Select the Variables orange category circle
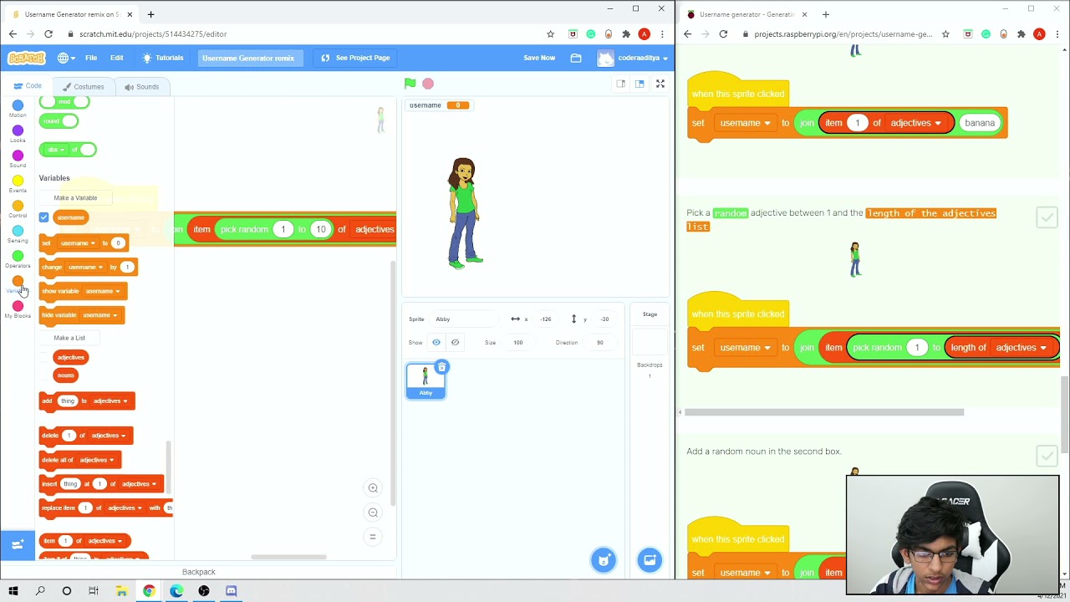 (x=18, y=281)
